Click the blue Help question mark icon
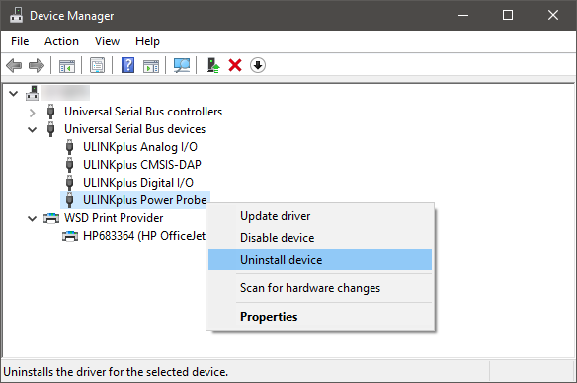The image size is (577, 383). tap(127, 66)
